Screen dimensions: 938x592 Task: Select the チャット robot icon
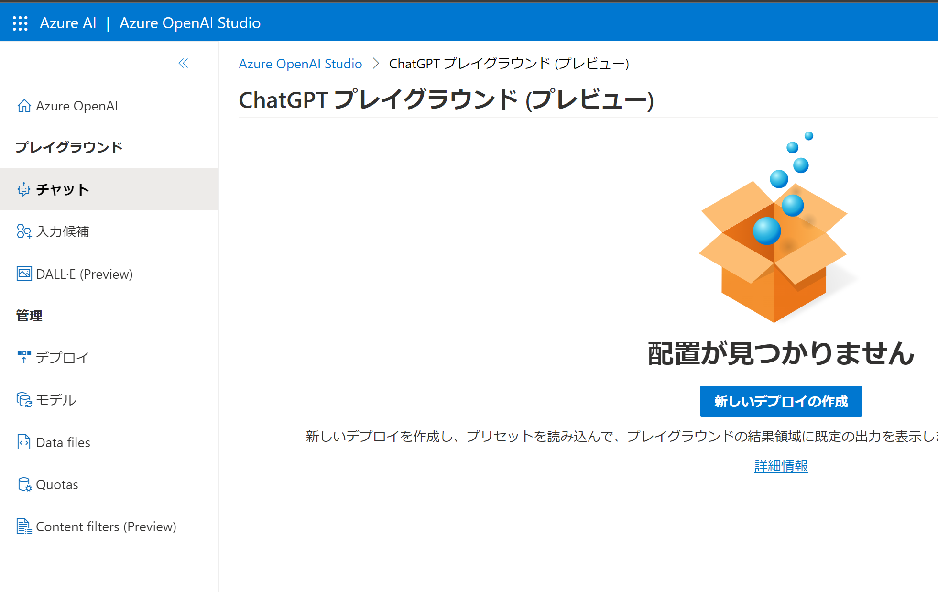coord(24,189)
